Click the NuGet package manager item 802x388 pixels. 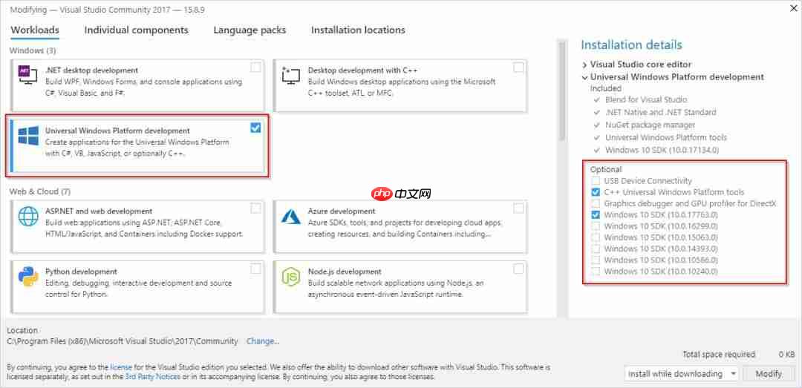click(650, 125)
